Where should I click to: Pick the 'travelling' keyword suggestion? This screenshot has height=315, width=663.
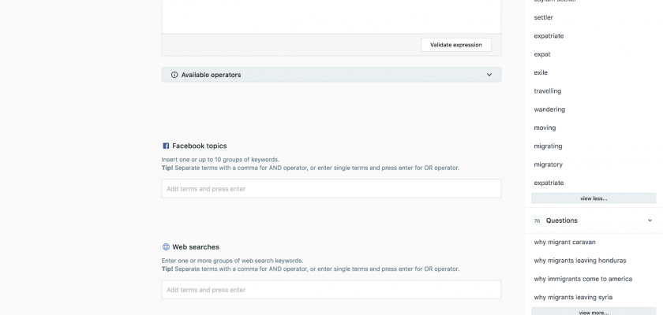548,91
